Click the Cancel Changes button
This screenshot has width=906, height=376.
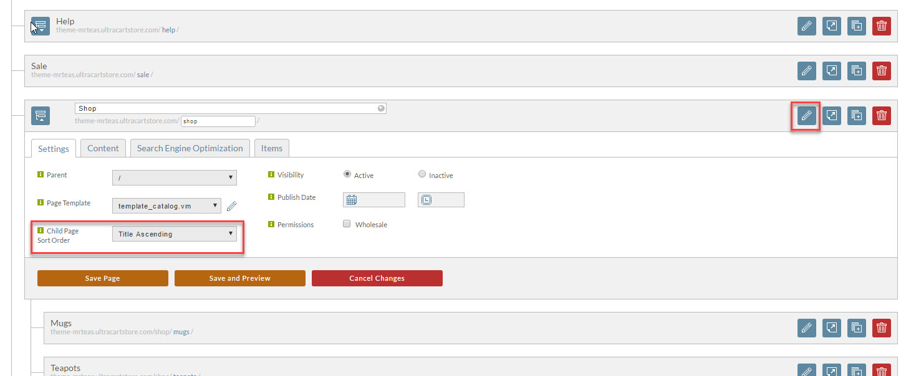pyautogui.click(x=377, y=278)
